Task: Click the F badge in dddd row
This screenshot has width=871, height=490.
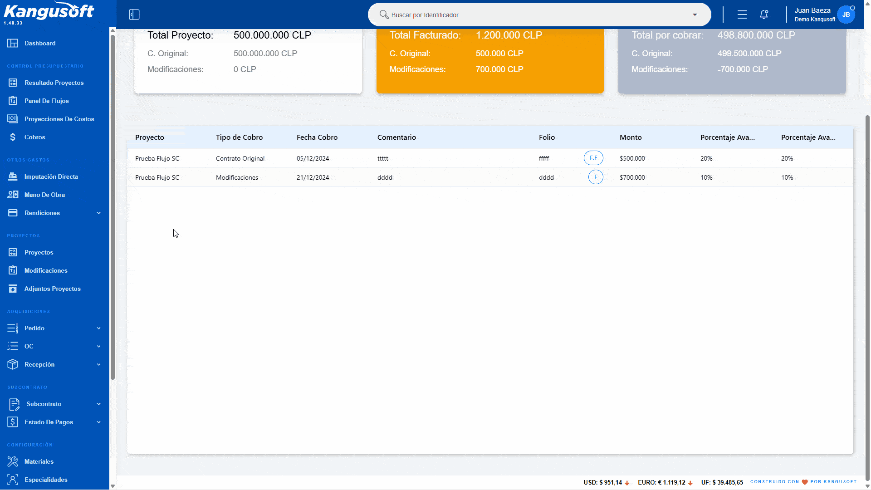Action: click(596, 177)
